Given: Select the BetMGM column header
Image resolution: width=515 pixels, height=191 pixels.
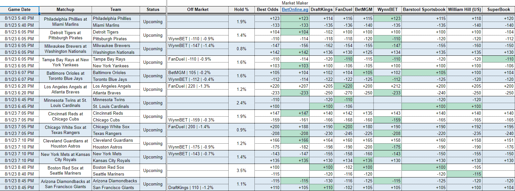Looking at the screenshot, I should point(364,10).
